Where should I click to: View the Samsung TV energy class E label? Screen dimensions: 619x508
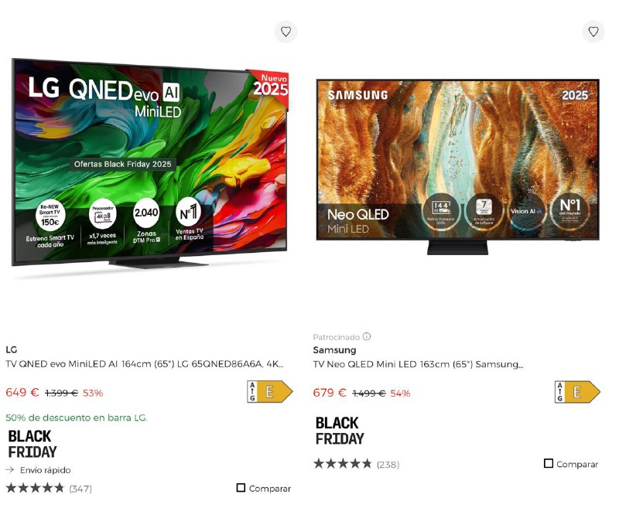pyautogui.click(x=577, y=392)
